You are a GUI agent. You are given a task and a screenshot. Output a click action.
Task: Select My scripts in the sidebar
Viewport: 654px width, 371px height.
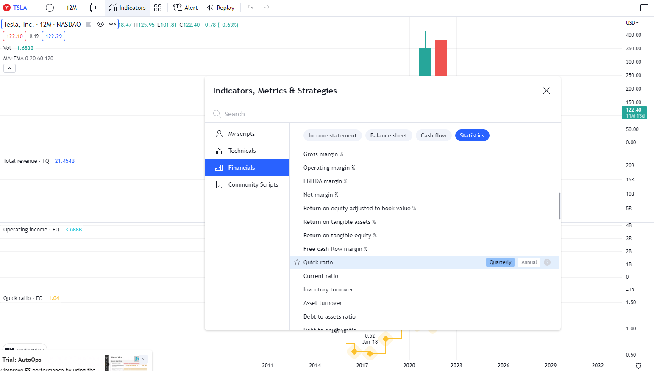click(247, 134)
